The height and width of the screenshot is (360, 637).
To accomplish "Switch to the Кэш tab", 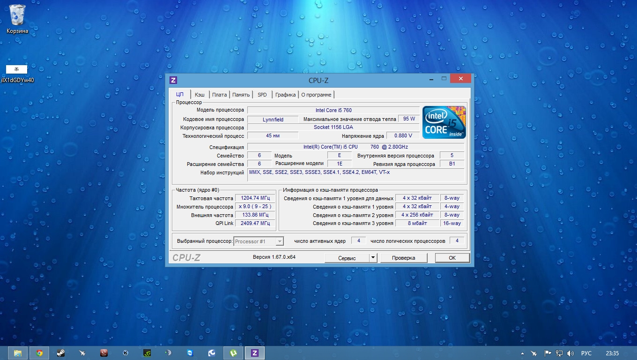I will pyautogui.click(x=200, y=95).
